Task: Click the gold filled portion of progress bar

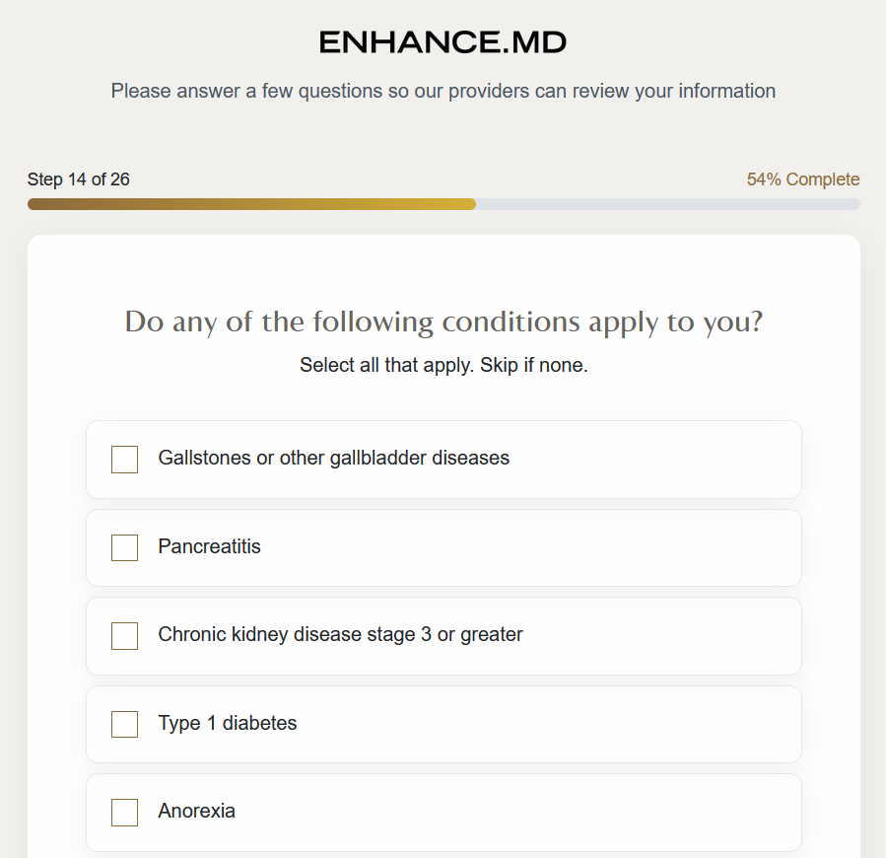Action: point(251,204)
